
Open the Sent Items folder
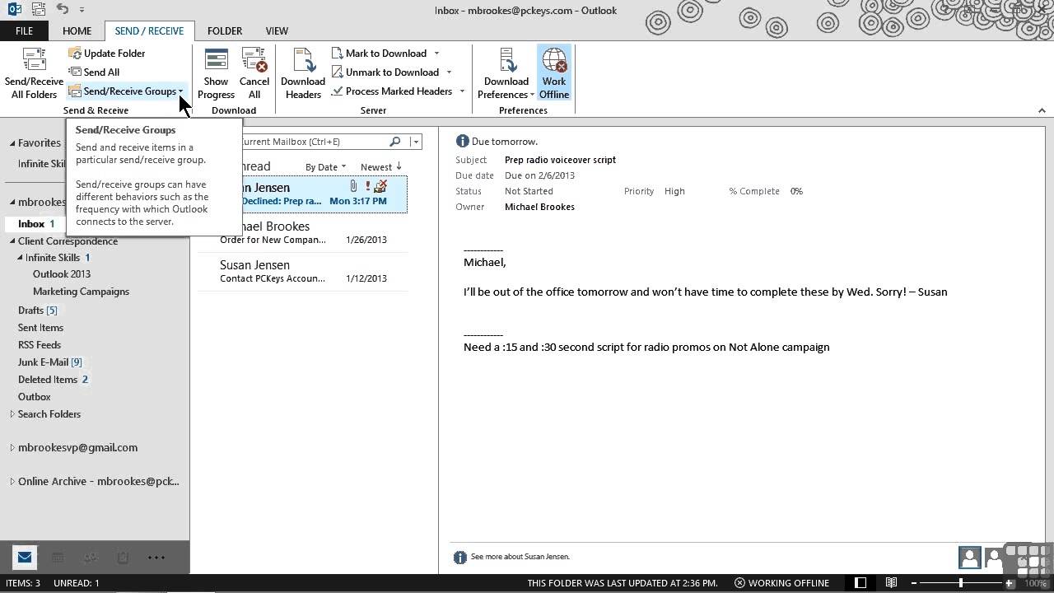point(40,327)
